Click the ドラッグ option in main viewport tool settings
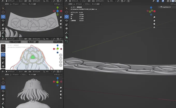The width and height of the screenshot is (176, 108). pyautogui.click(x=87, y=4)
